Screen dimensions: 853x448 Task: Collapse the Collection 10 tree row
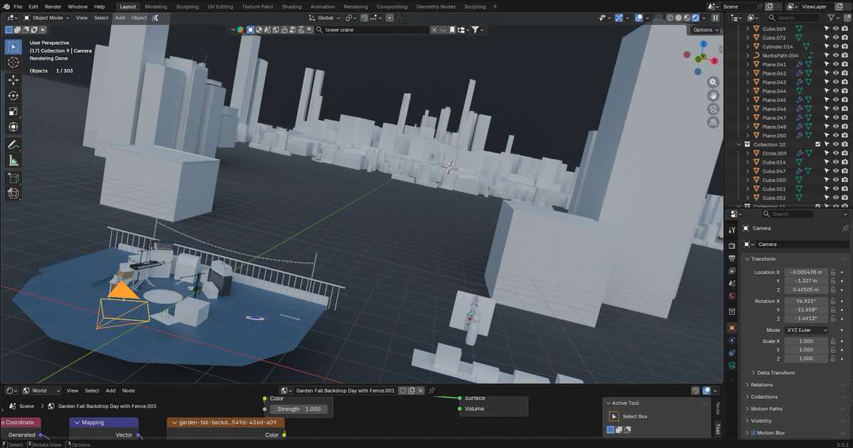tap(739, 144)
